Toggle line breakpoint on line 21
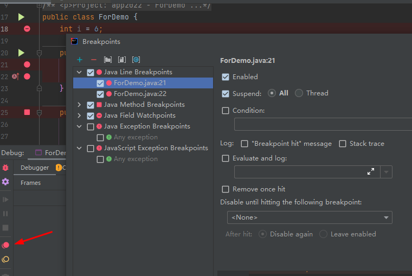The height and width of the screenshot is (276, 412). 27,65
